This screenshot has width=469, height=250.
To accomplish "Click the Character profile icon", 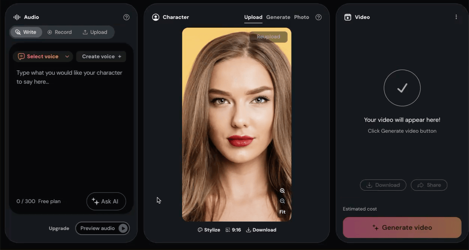I will click(156, 17).
